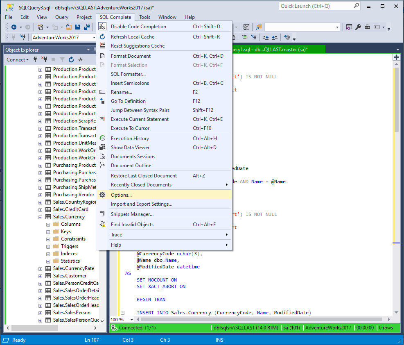Viewport: 404px width, 345px height.
Task: Collapse the INSERT INTO code outline box
Action: click(122, 313)
